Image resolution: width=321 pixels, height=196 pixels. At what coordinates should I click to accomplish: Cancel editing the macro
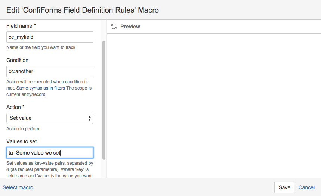[x=306, y=187]
